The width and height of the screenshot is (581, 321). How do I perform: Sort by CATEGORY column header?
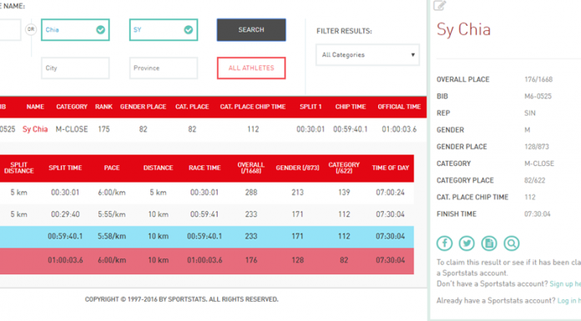(72, 107)
